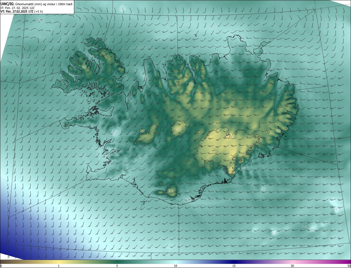Click the 8.0 value at the southeast coast
The width and height of the screenshot is (351, 268).
pos(244,168)
